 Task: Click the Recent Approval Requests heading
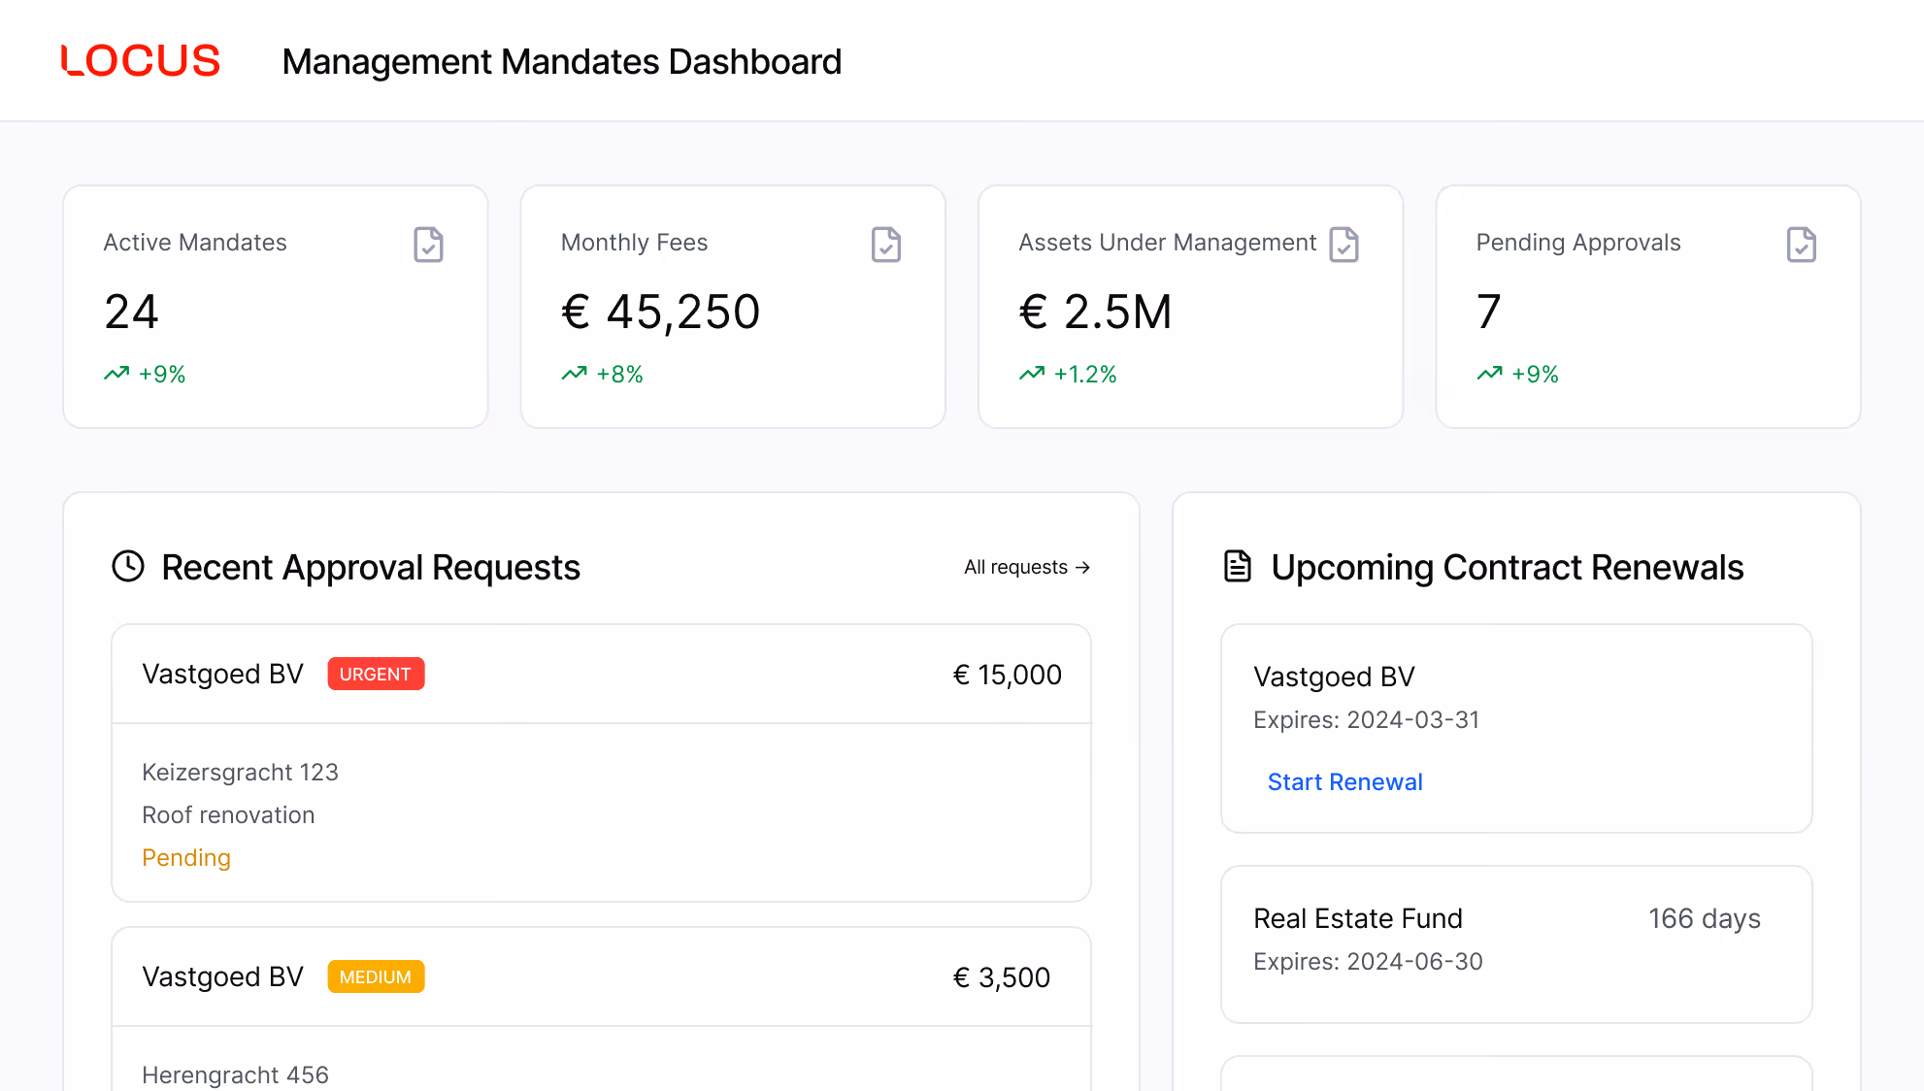coord(371,567)
